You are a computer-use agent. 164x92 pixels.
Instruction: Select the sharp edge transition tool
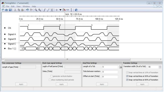[x=45, y=10]
